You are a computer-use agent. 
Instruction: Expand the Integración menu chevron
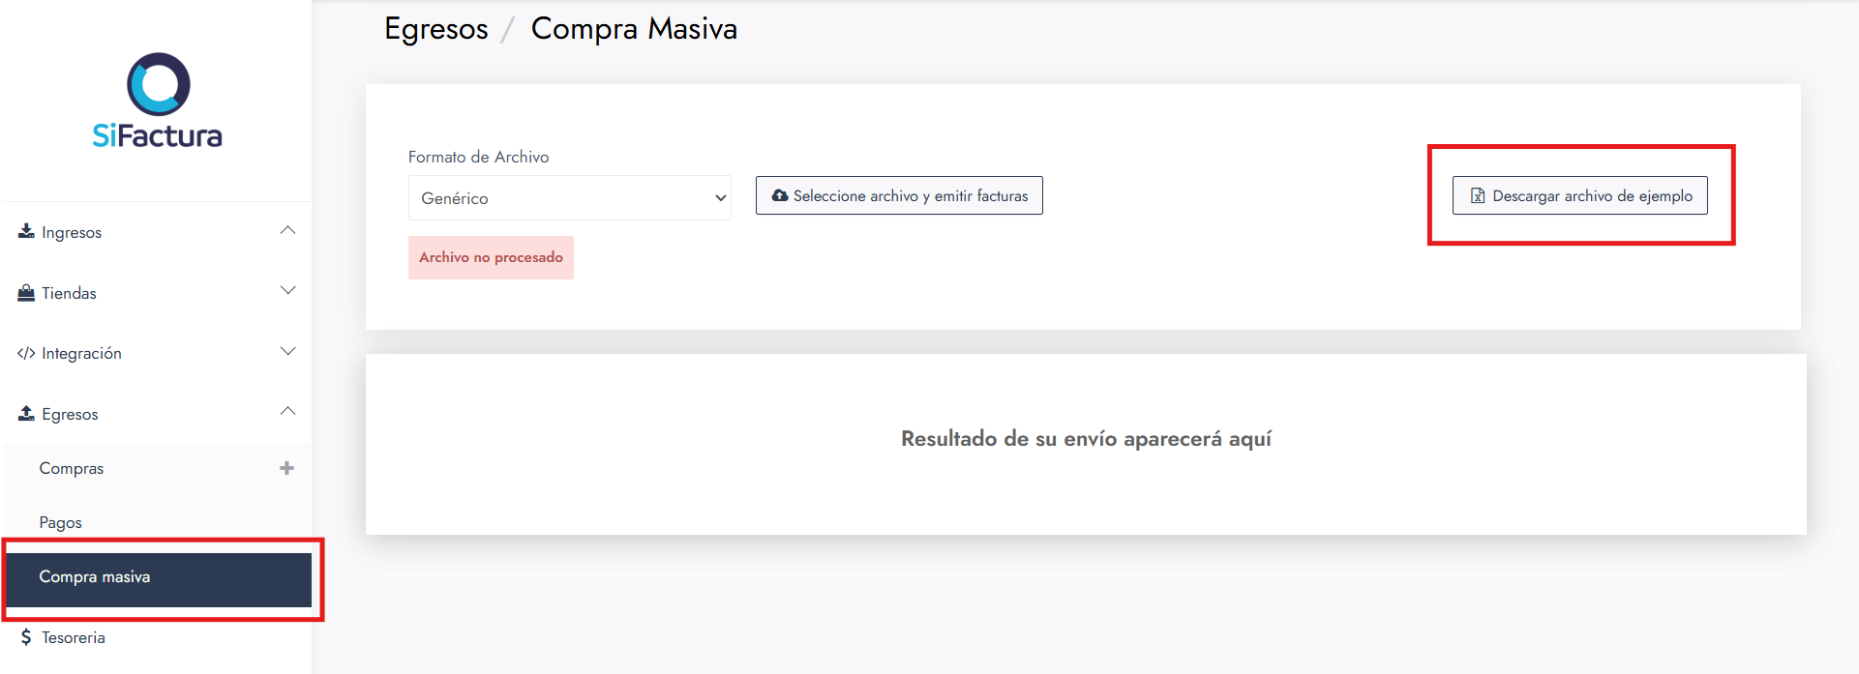pyautogui.click(x=287, y=351)
